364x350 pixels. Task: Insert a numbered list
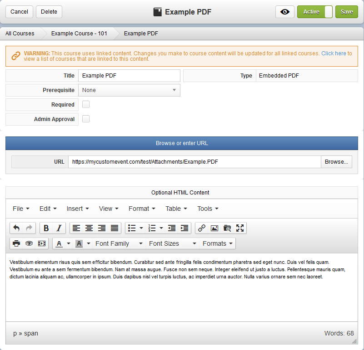coord(152,228)
